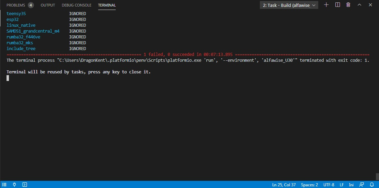Change LF end-of-line sequence

[x=342, y=185]
